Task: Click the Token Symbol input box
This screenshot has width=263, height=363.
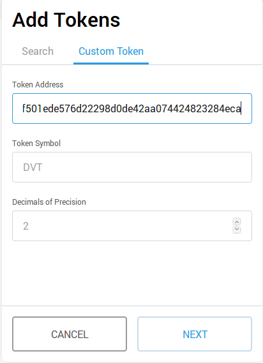Action: (x=132, y=167)
